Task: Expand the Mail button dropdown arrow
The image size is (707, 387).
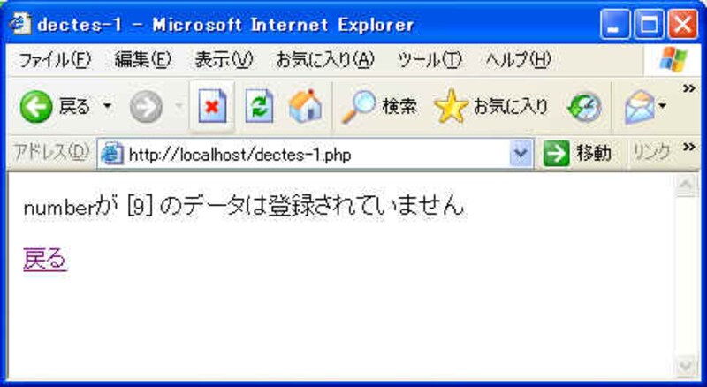Action: (662, 107)
